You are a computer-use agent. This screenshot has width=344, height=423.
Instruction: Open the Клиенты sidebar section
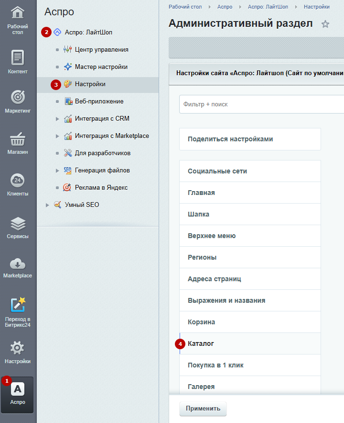tap(18, 184)
